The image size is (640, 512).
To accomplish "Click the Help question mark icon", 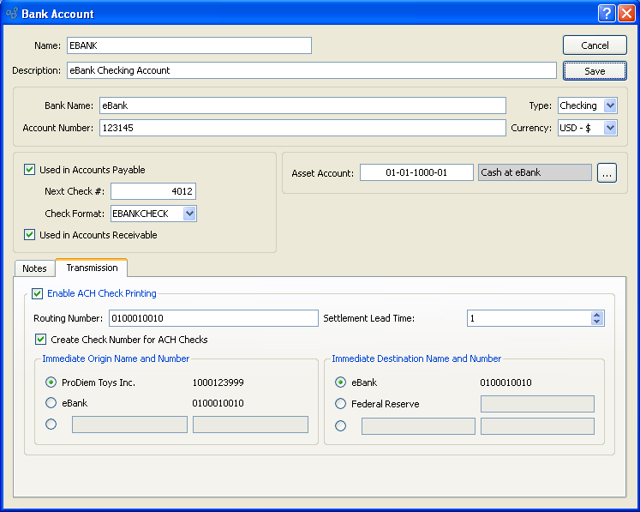I will click(606, 14).
